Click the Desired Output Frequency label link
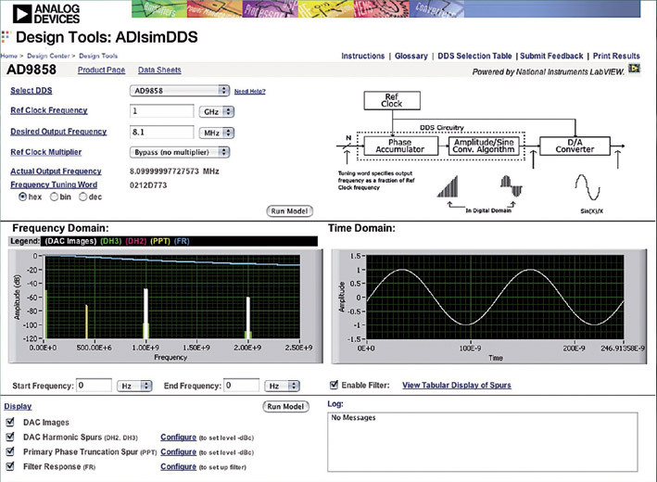657x482 pixels. click(x=58, y=132)
